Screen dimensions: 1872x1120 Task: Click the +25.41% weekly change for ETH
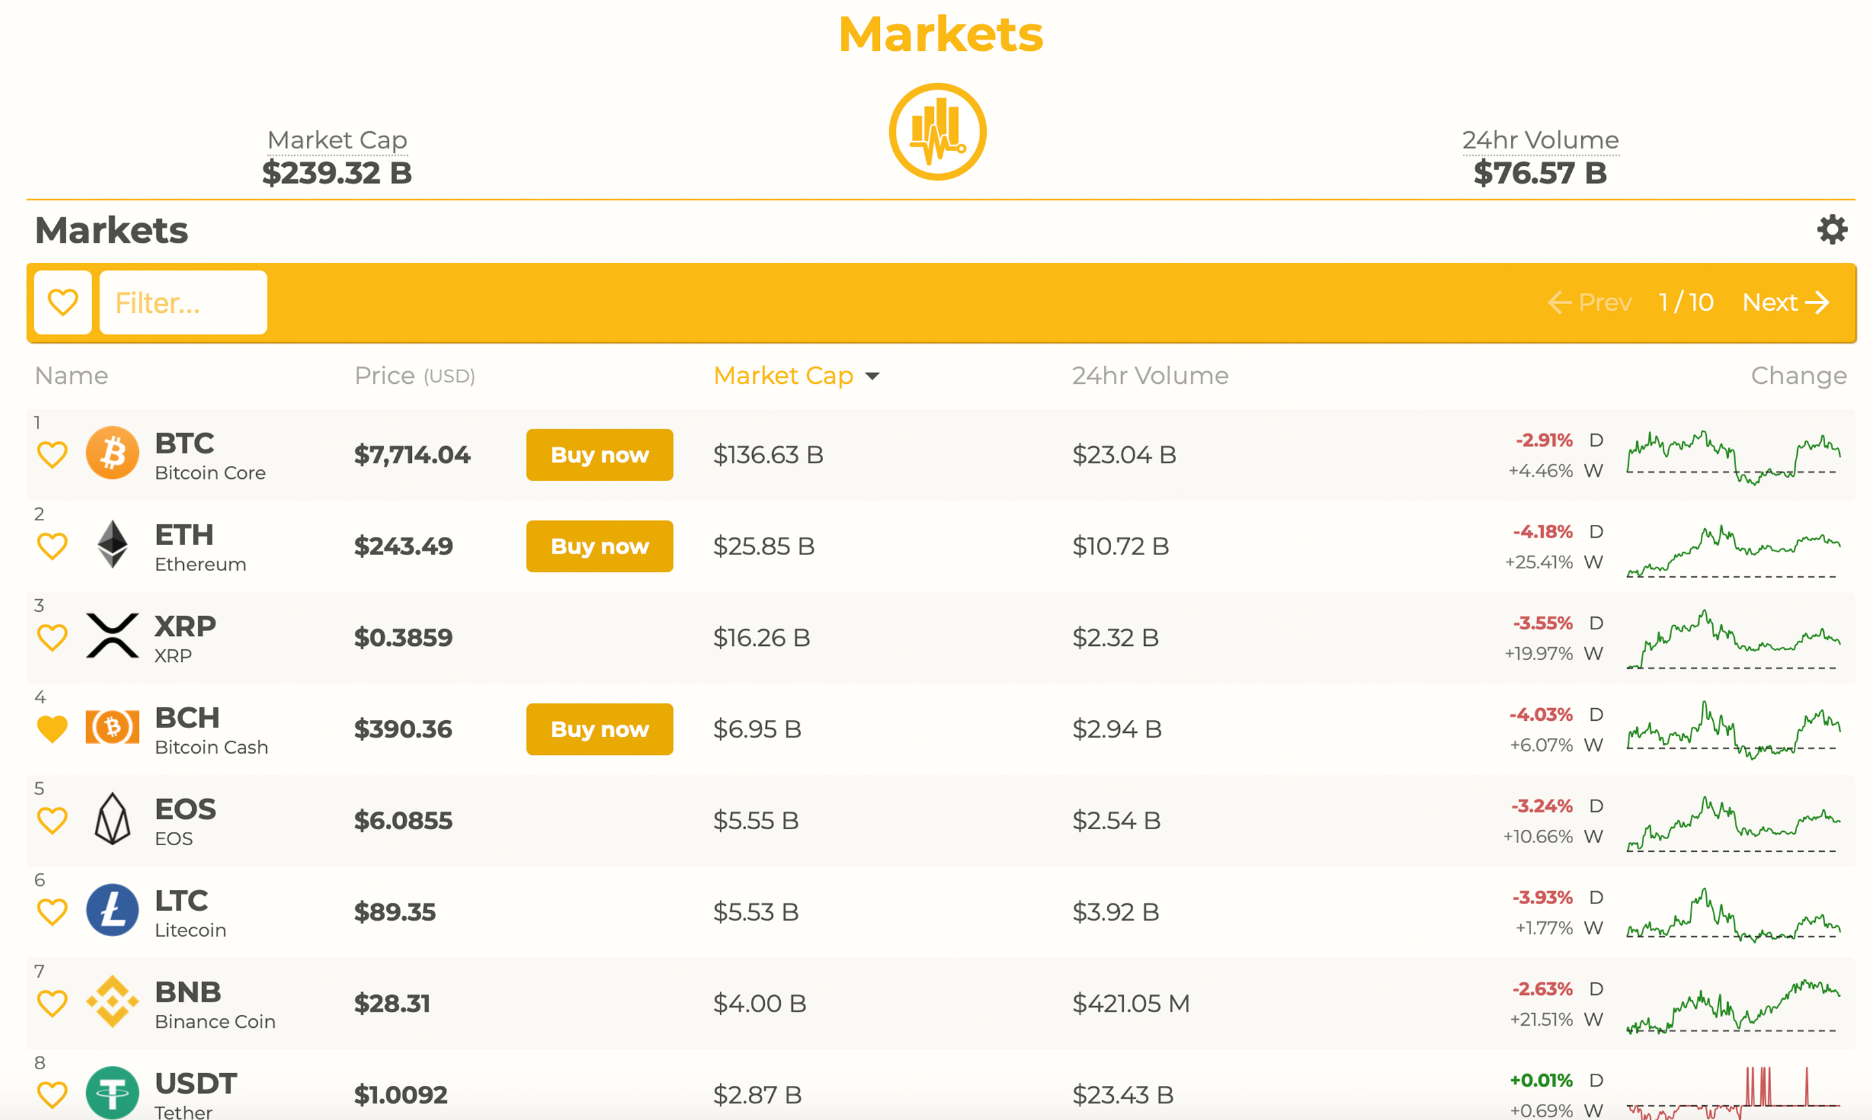point(1538,562)
